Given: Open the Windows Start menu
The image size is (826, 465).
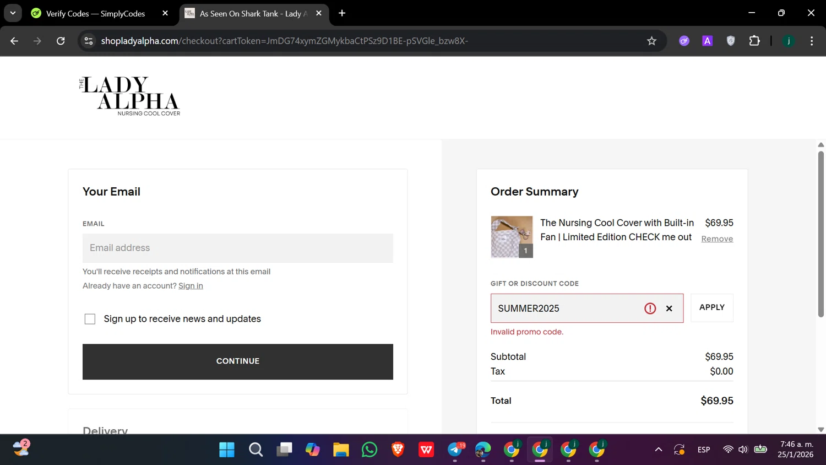Looking at the screenshot, I should point(227,450).
